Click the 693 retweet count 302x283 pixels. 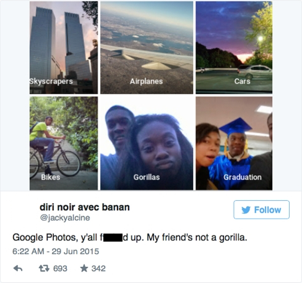pyautogui.click(x=60, y=268)
